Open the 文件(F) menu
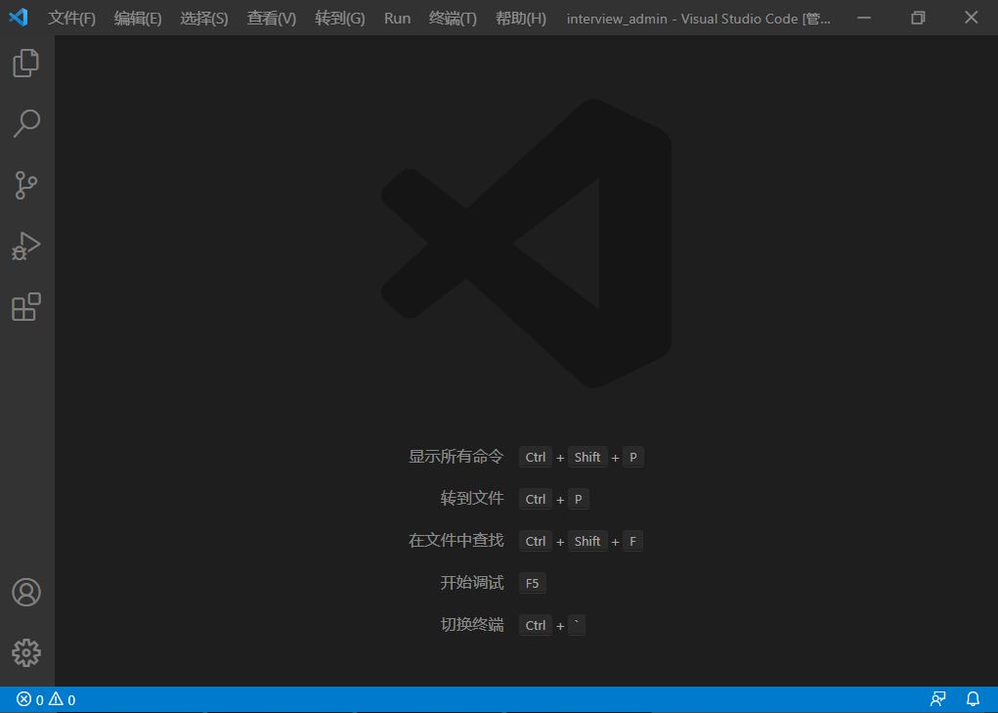The height and width of the screenshot is (713, 998). pyautogui.click(x=72, y=19)
